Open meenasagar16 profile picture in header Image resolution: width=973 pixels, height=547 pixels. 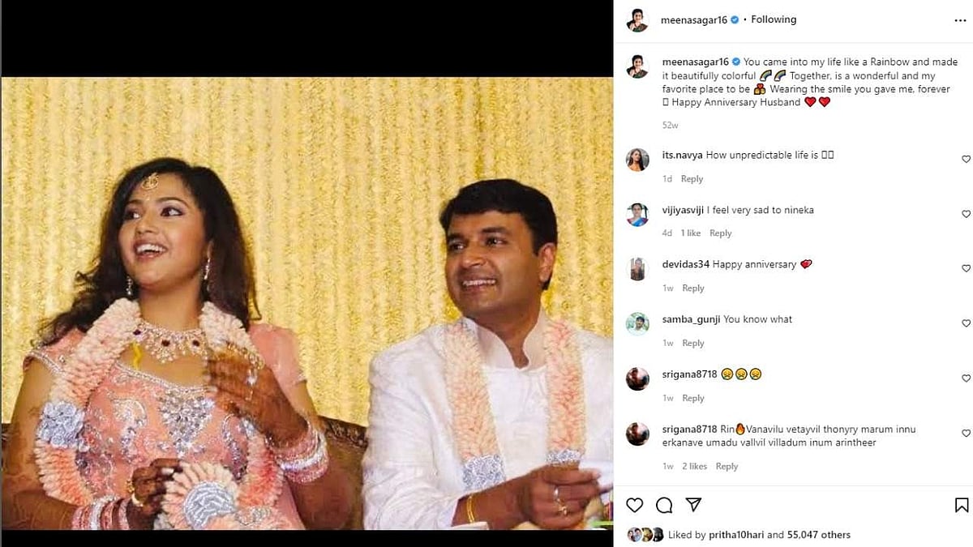coord(638,20)
